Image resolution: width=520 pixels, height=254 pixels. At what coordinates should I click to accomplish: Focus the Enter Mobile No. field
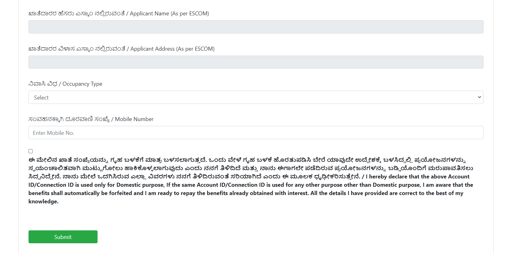[256, 133]
